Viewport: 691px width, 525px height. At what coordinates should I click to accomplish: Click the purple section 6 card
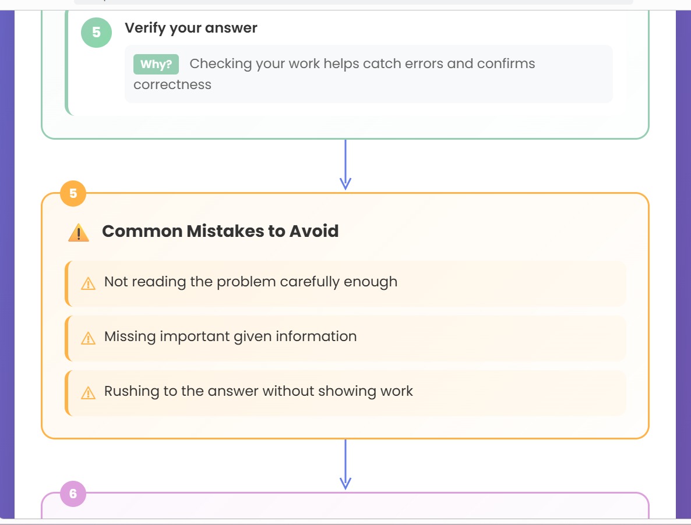click(x=345, y=506)
